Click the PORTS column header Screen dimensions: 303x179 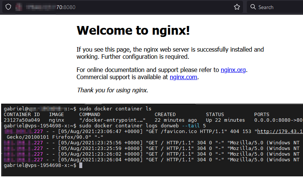[x=261, y=115]
